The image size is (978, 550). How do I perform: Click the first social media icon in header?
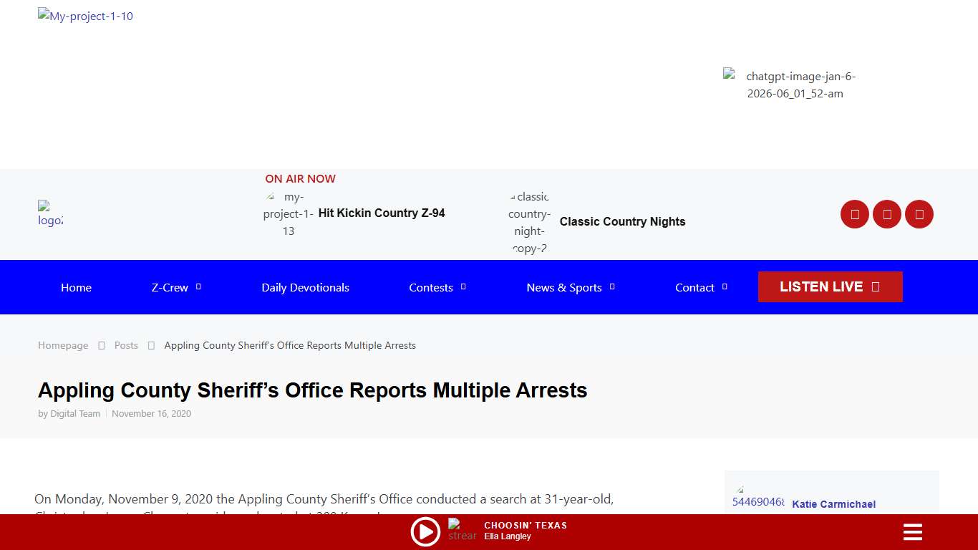point(854,213)
